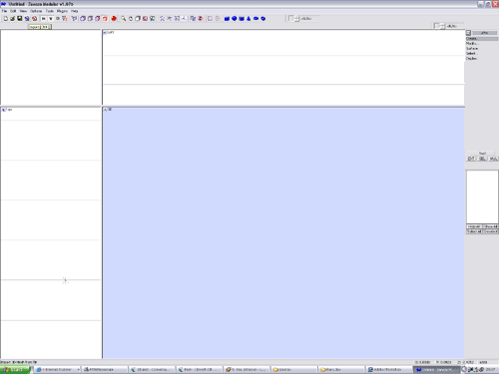Click the New file toolbar icon
The width and height of the screenshot is (499, 374).
[x=6, y=19]
